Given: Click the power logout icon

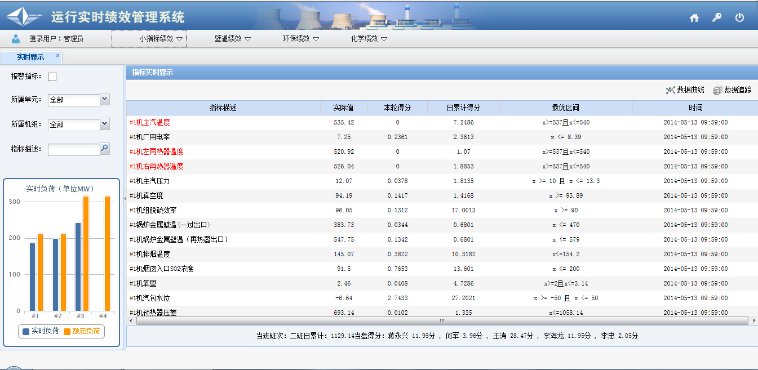Looking at the screenshot, I should pyautogui.click(x=740, y=18).
